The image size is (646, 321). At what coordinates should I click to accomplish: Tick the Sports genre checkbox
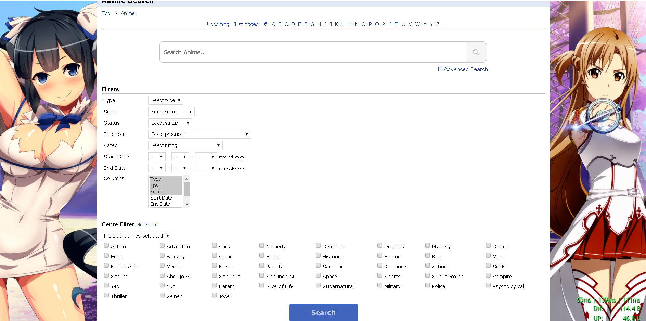(380, 275)
